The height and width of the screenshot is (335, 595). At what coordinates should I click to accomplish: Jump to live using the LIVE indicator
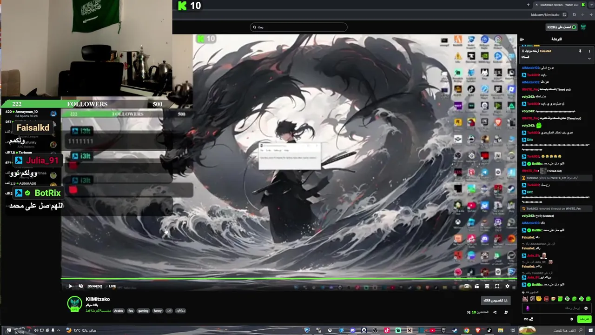click(x=112, y=286)
